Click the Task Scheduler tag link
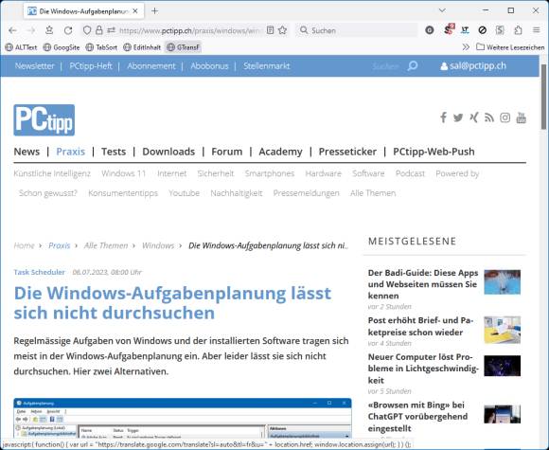Image resolution: width=549 pixels, height=450 pixels. [x=39, y=272]
